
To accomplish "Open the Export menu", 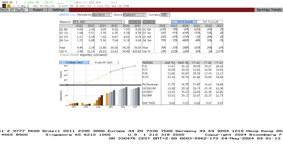I will pos(38,10).
